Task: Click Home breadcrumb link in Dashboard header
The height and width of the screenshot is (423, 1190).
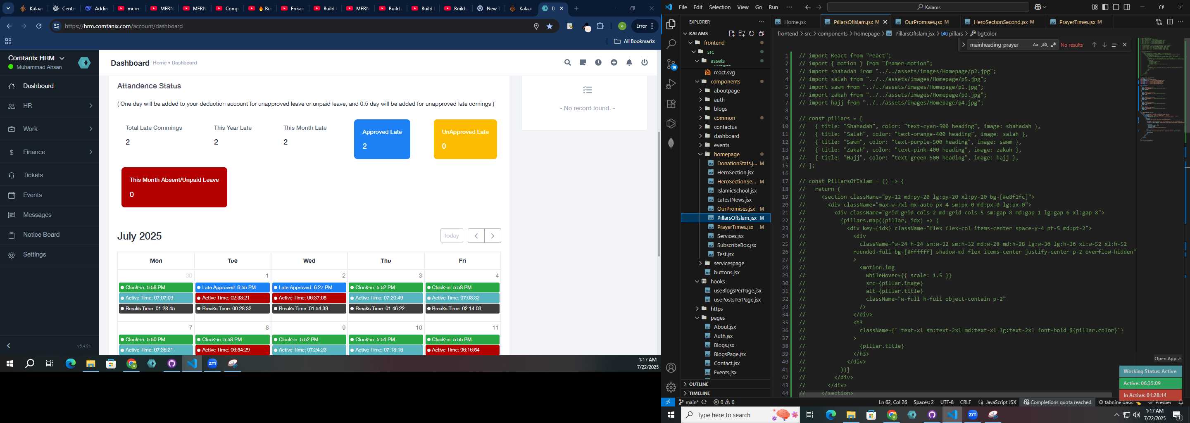Action: tap(159, 63)
